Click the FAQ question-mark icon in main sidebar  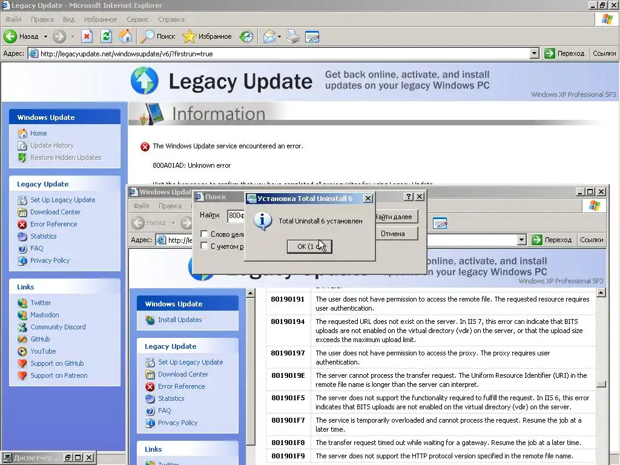tap(22, 248)
